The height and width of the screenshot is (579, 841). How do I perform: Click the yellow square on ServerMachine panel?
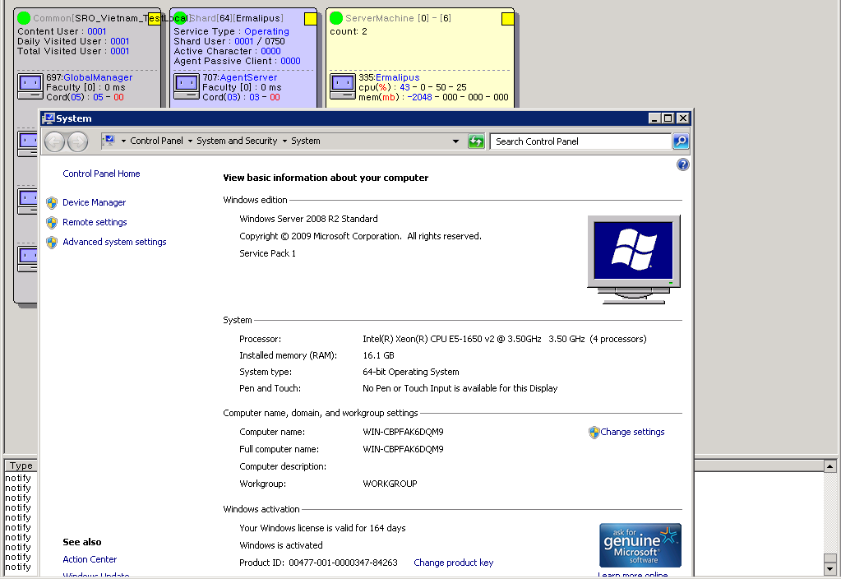point(507,19)
